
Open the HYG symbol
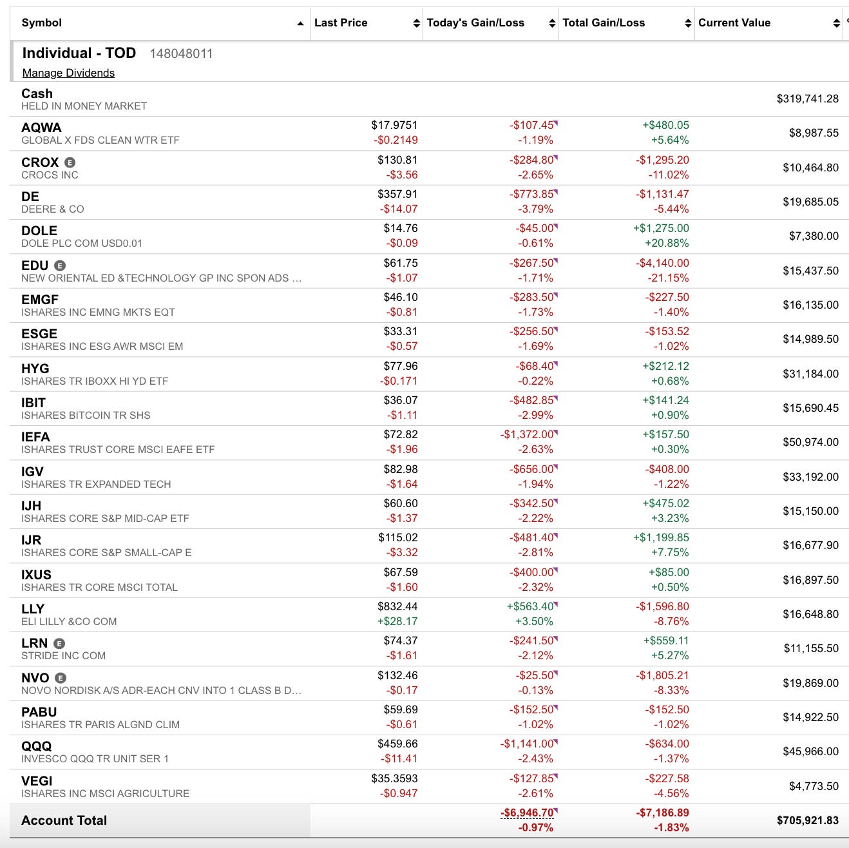pos(35,369)
